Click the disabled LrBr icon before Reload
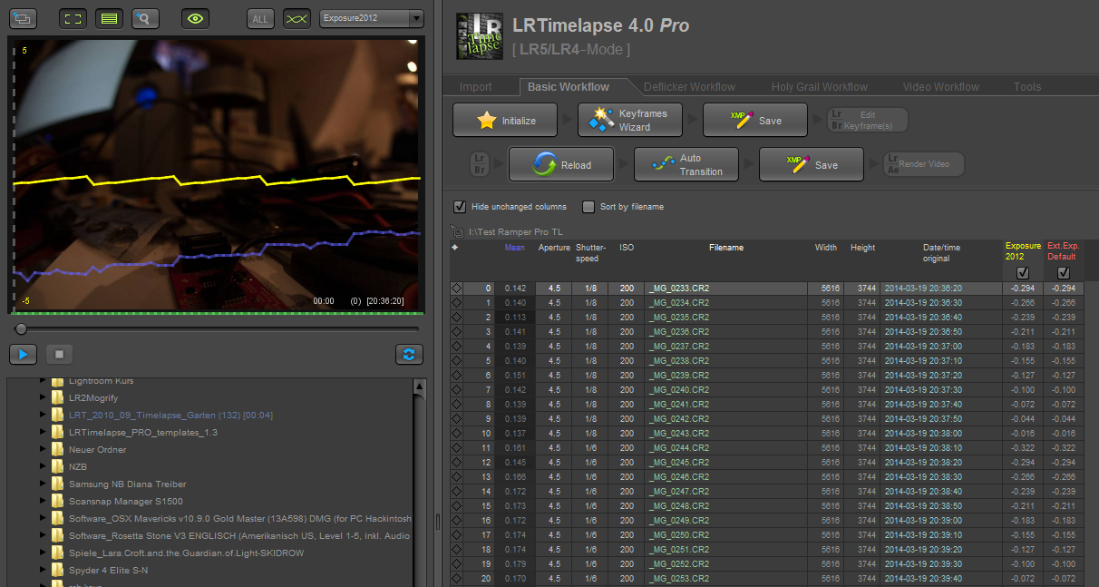Viewport: 1099px width, 587px height. pos(480,164)
